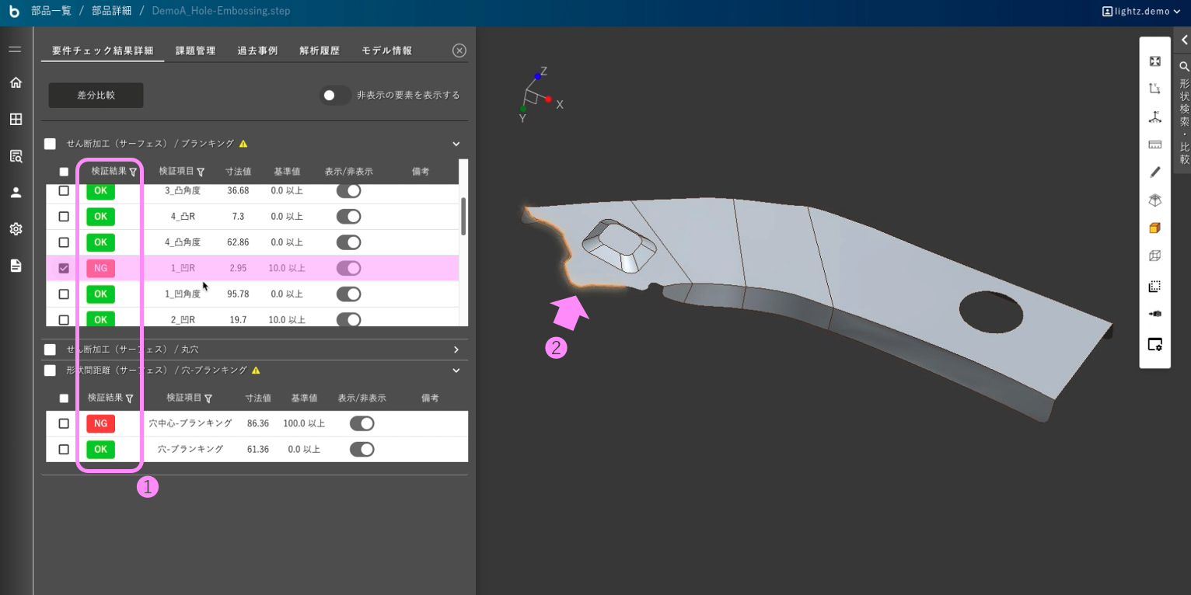Switch to the 解析履歴 tab
Image resolution: width=1191 pixels, height=595 pixels.
320,50
